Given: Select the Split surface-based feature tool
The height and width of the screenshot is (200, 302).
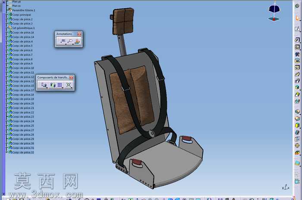Looking at the screenshot, I should [297, 163].
